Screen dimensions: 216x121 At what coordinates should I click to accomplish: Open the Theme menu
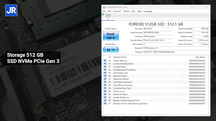tap(126, 11)
